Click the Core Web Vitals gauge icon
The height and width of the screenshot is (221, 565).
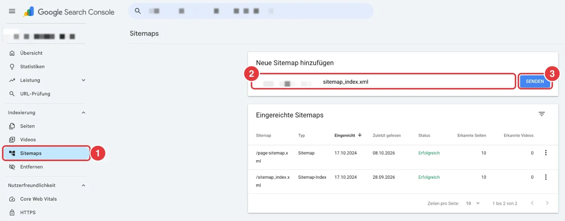tap(12, 199)
